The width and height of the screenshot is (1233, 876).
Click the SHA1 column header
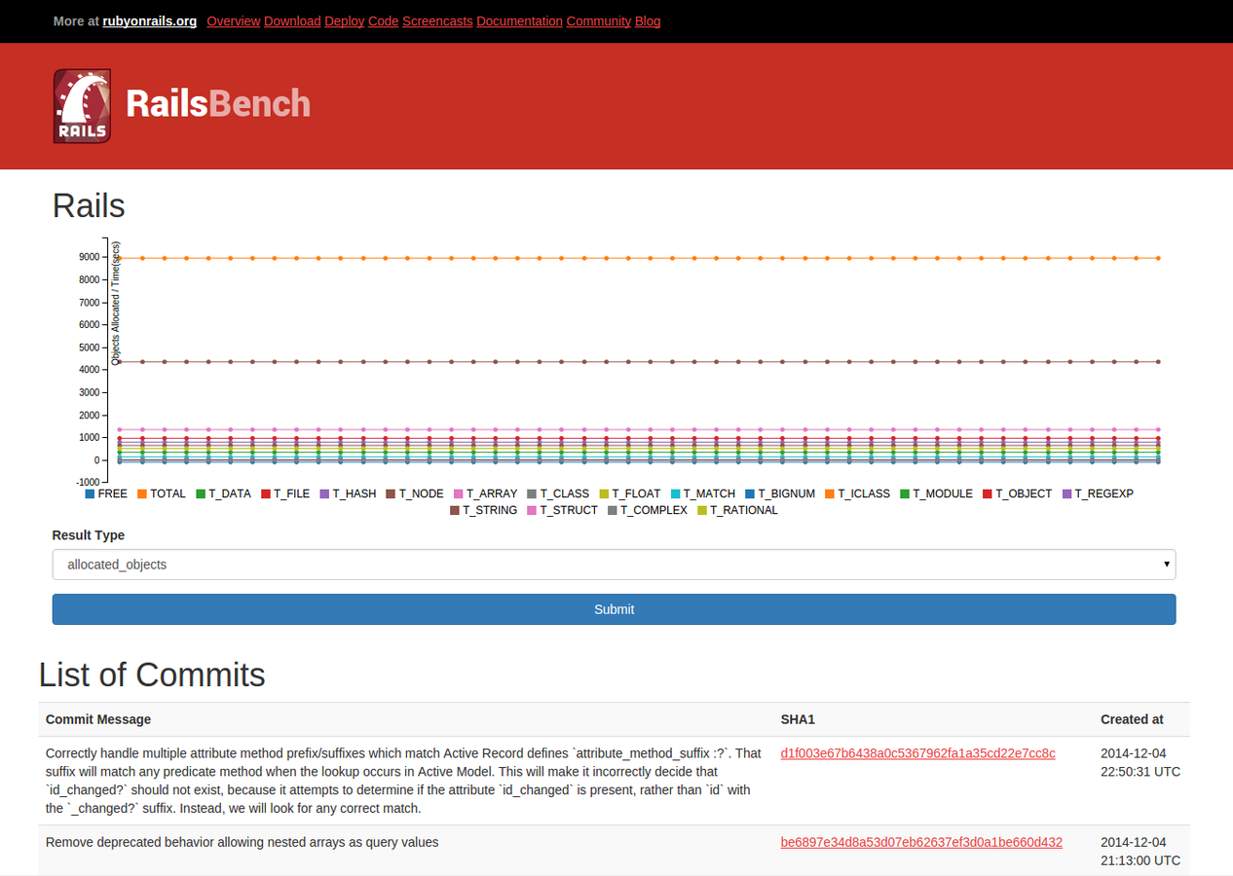798,719
